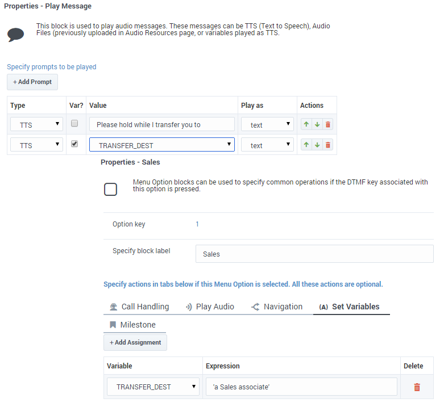Delete the first prompt row
Screen dimensions: 448x411
(328, 125)
